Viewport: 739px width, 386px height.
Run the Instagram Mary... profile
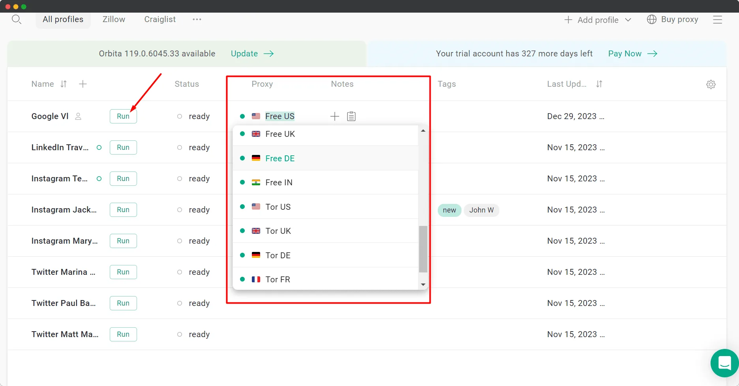(123, 241)
